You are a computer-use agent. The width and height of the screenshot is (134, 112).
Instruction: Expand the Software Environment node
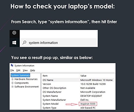[x=13, y=87]
